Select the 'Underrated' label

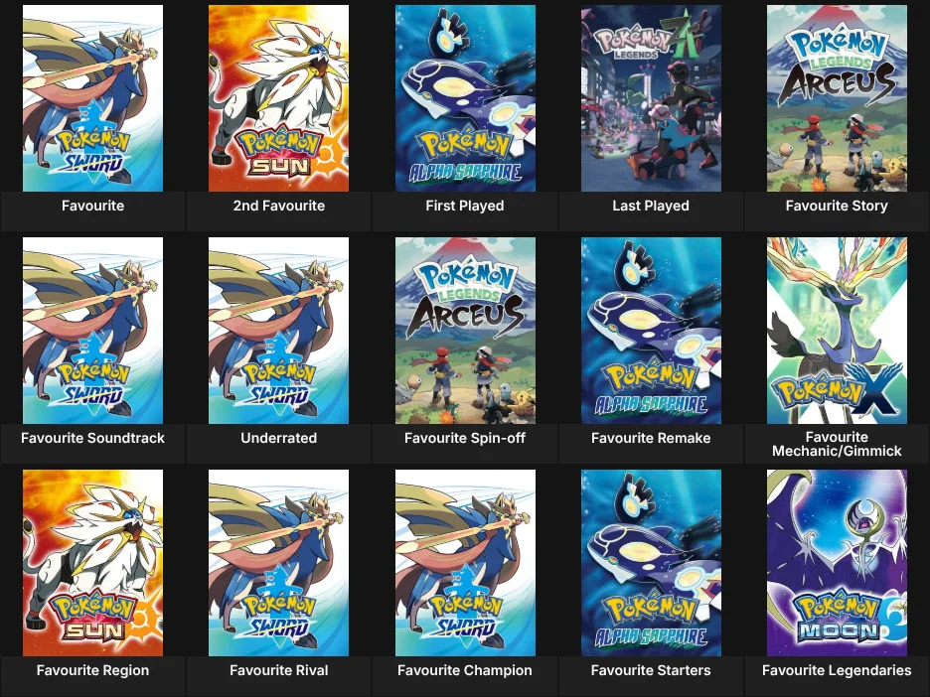point(279,438)
